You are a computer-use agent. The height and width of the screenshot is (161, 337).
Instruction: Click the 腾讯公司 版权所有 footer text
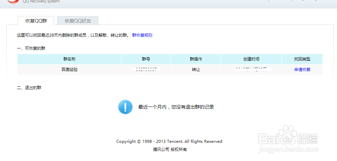click(x=170, y=150)
